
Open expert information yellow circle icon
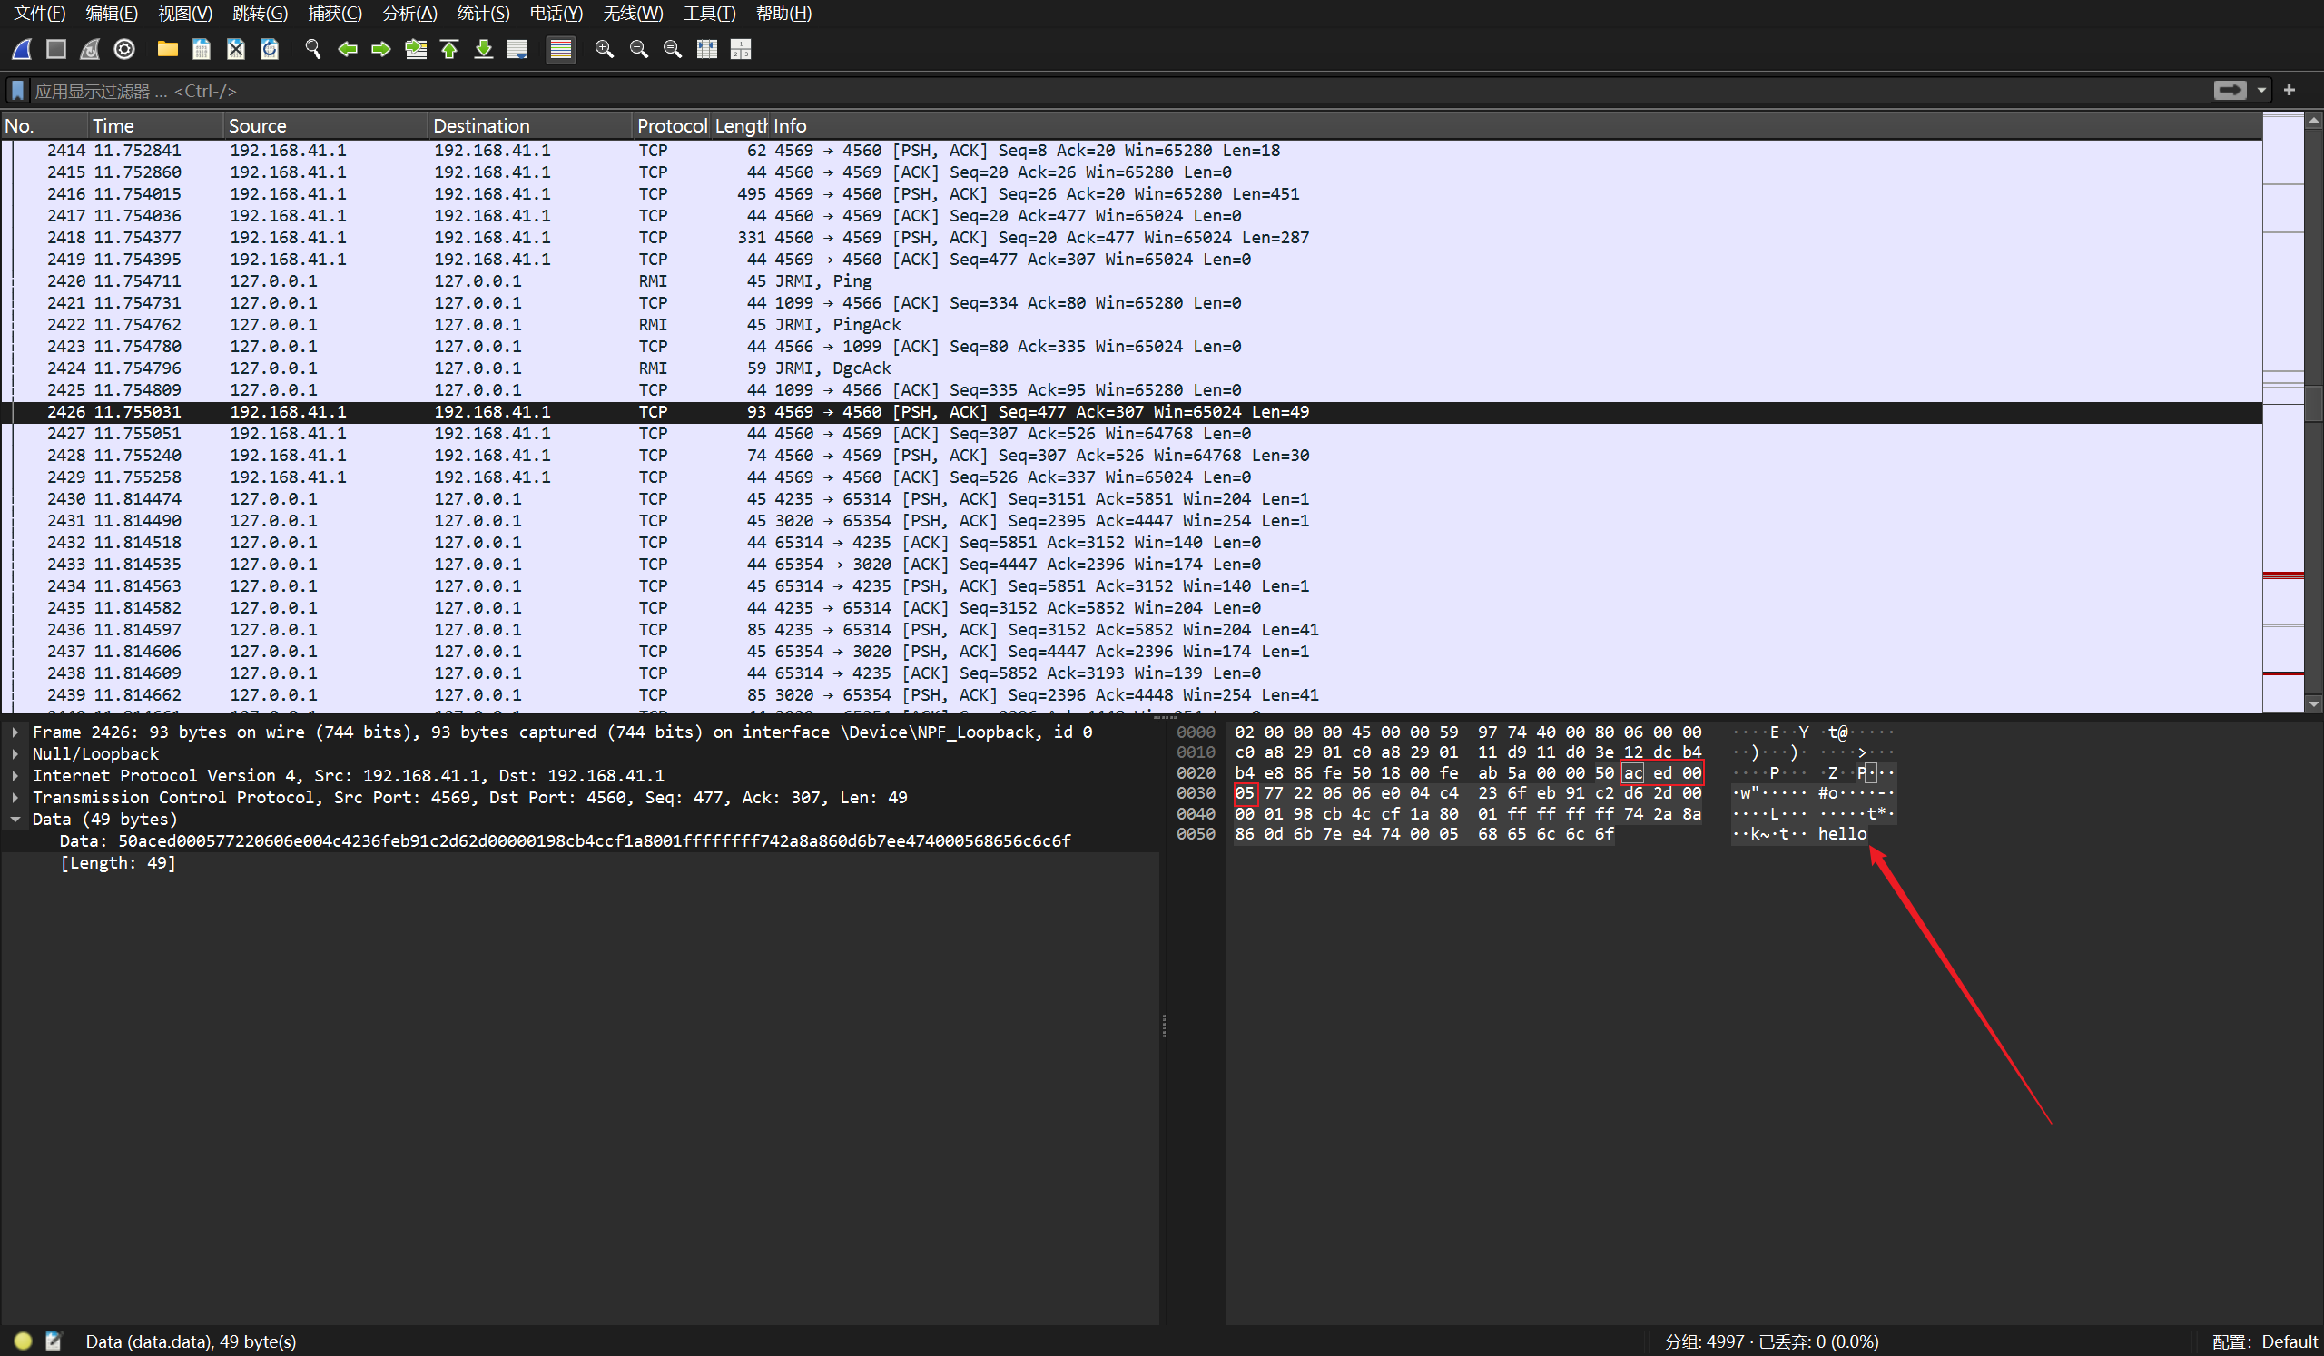[x=23, y=1341]
